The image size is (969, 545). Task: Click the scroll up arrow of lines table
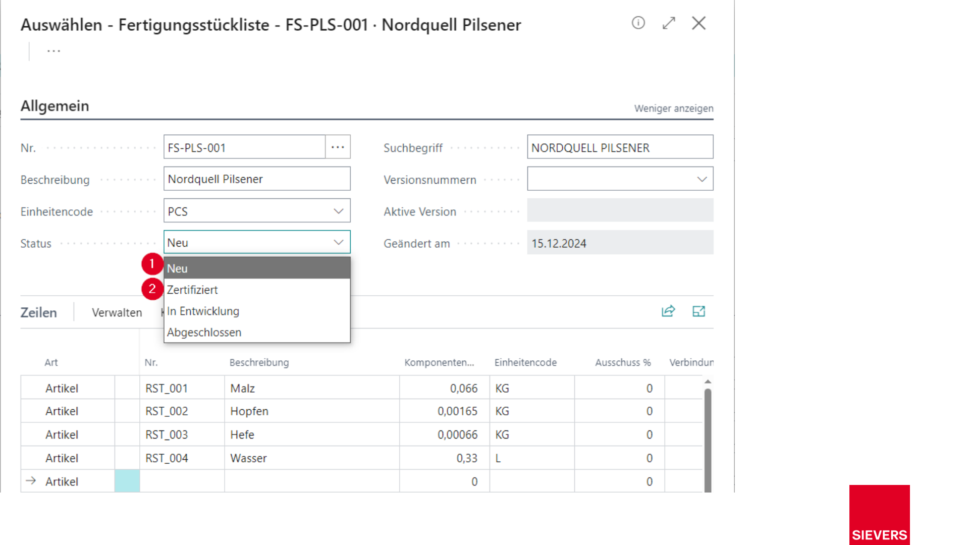708,381
